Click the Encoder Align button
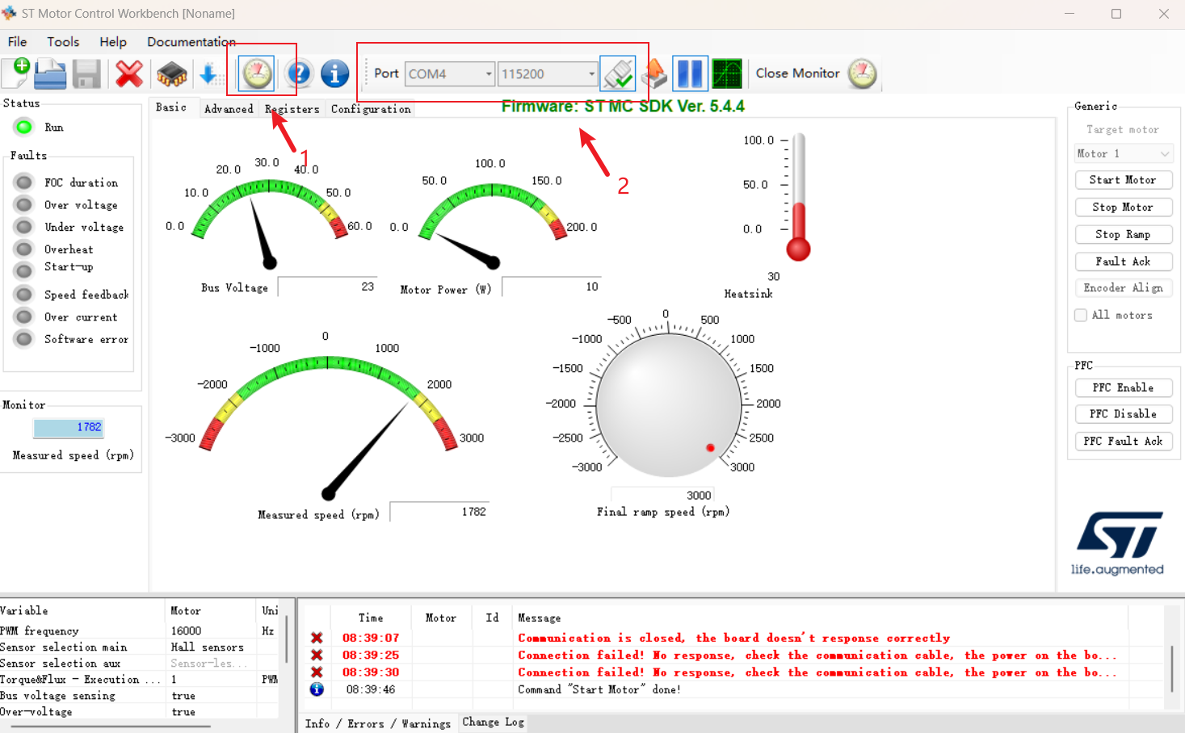Image resolution: width=1185 pixels, height=733 pixels. (x=1124, y=287)
